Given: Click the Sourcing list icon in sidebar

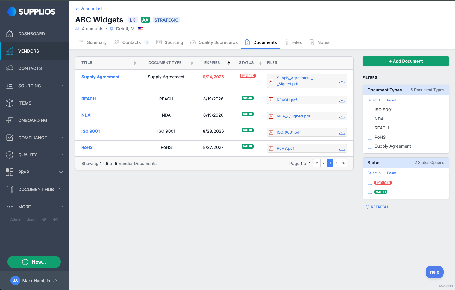Looking at the screenshot, I should pyautogui.click(x=10, y=86).
